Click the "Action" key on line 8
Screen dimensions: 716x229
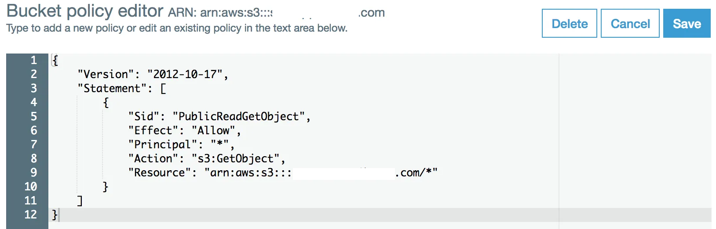(x=153, y=158)
